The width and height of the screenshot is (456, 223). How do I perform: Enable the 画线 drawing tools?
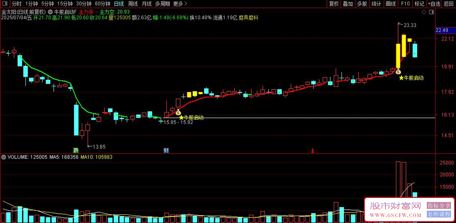390,4
